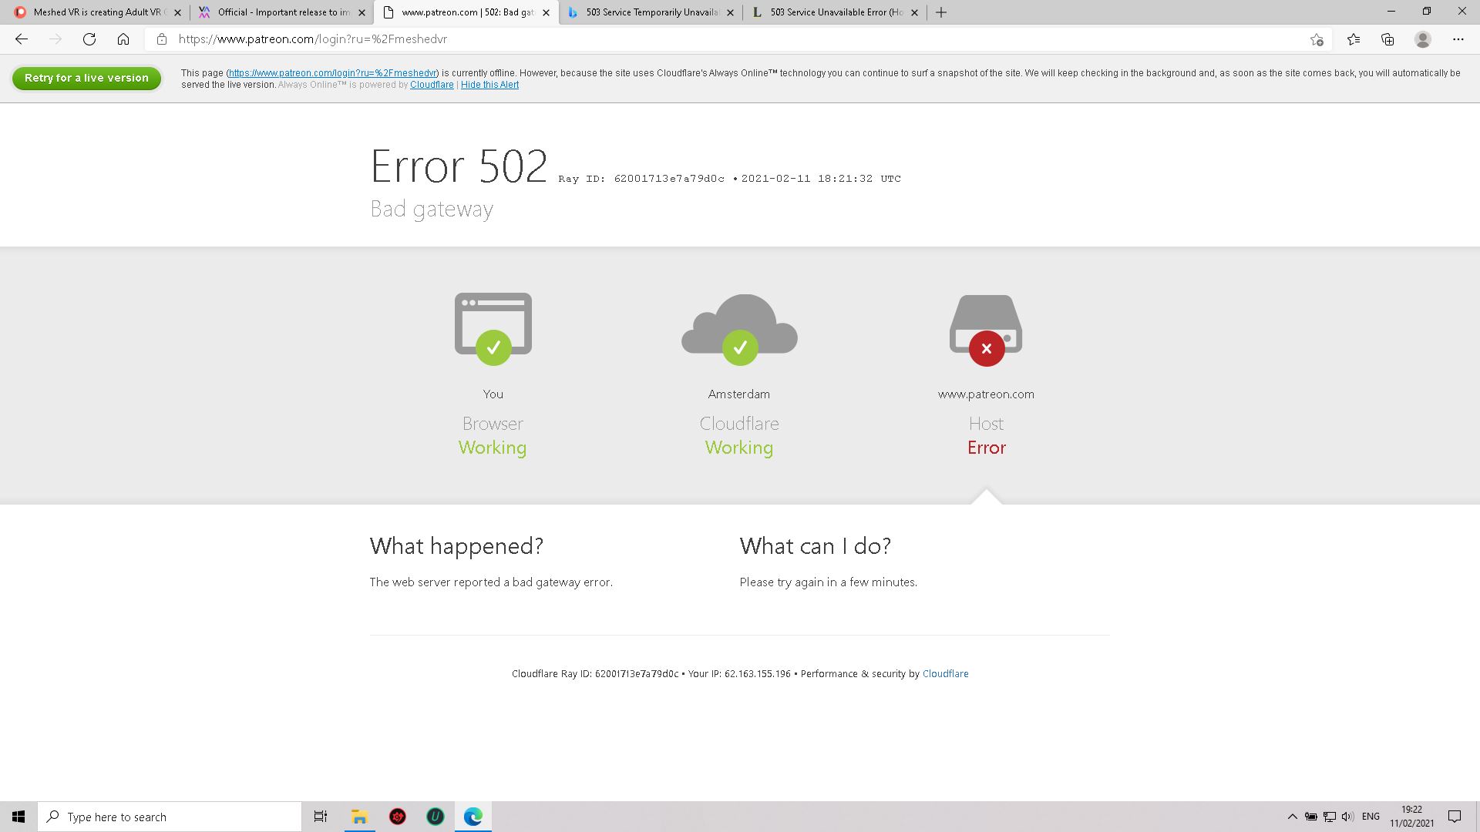Open a new tab with plus icon
The width and height of the screenshot is (1480, 832).
pyautogui.click(x=941, y=12)
